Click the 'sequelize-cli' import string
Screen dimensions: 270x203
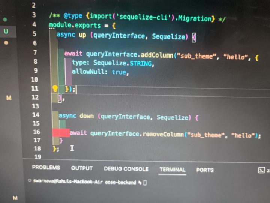click(x=144, y=17)
